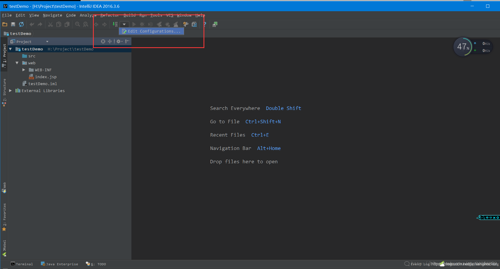The width and height of the screenshot is (500, 269).
Task: Click the Replace magnifier icon
Action: click(x=86, y=24)
